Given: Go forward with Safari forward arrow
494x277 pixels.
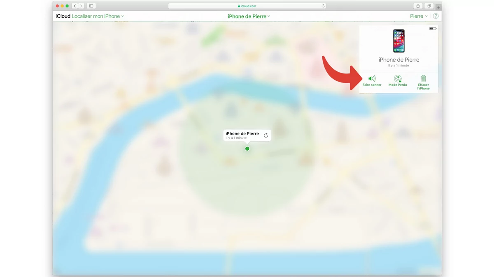Looking at the screenshot, I should [x=81, y=6].
